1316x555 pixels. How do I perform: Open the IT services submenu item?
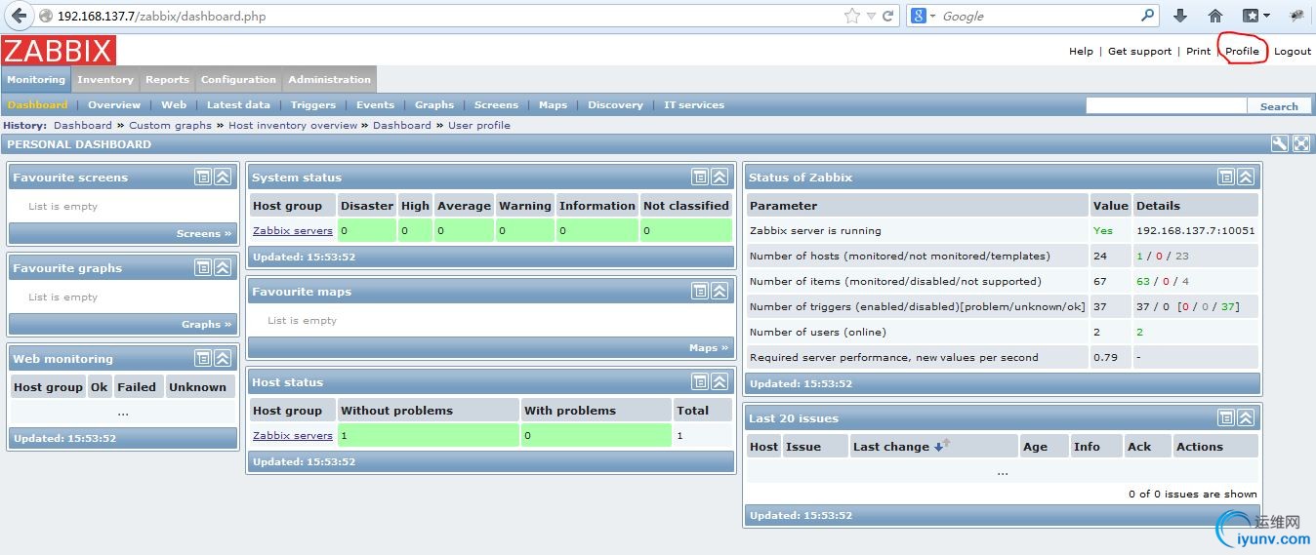(x=694, y=105)
